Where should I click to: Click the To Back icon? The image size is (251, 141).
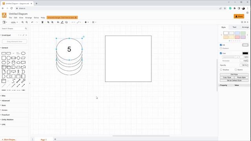[52, 22]
